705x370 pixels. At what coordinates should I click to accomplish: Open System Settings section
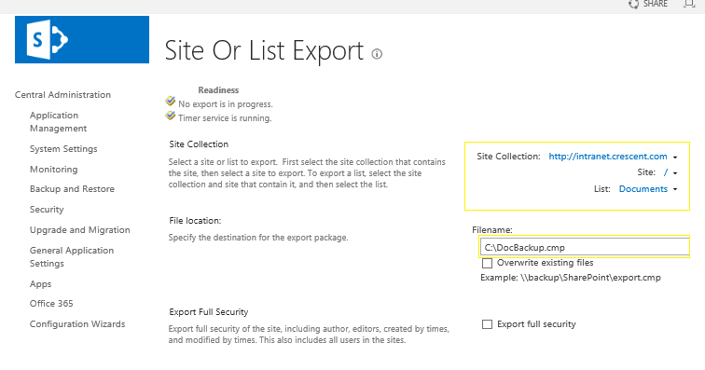pyautogui.click(x=63, y=149)
